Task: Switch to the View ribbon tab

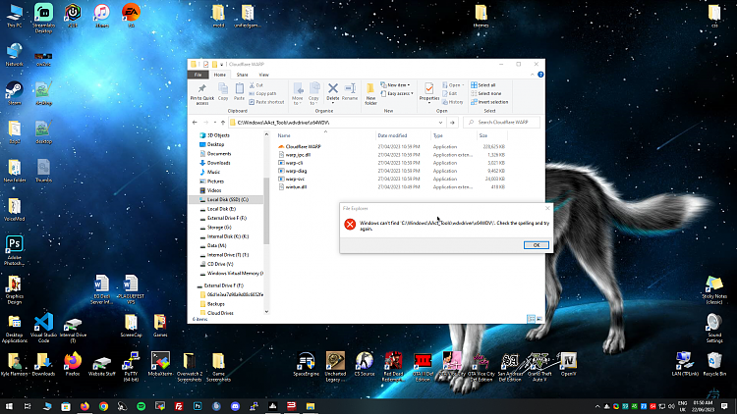Action: (x=263, y=75)
